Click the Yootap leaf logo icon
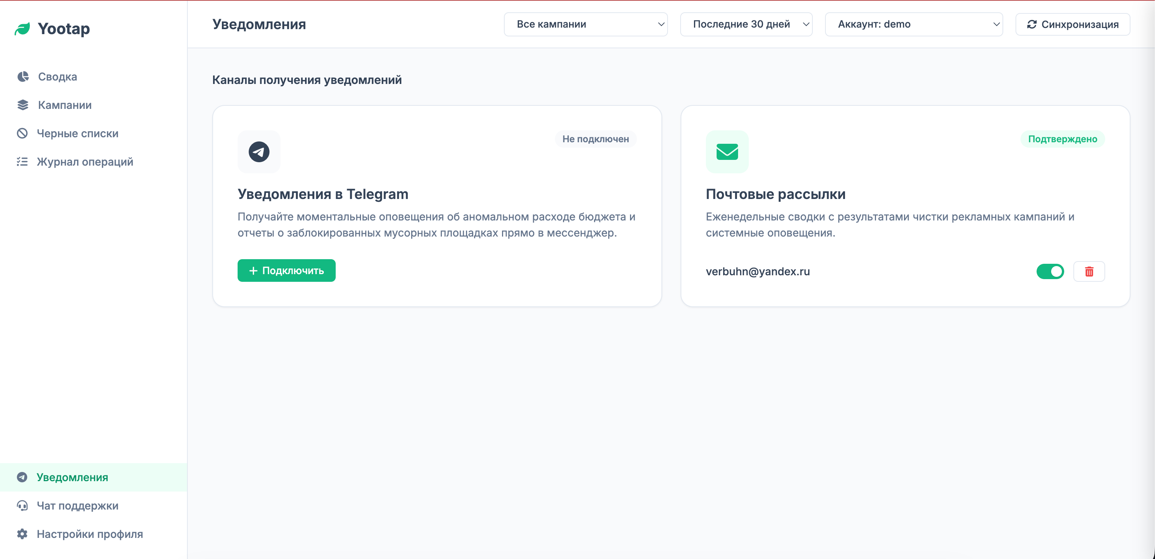1155x559 pixels. pos(23,29)
